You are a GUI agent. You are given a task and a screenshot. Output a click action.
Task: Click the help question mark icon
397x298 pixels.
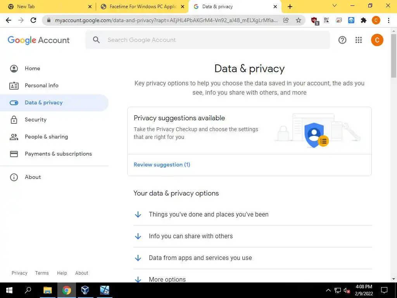pos(342,40)
